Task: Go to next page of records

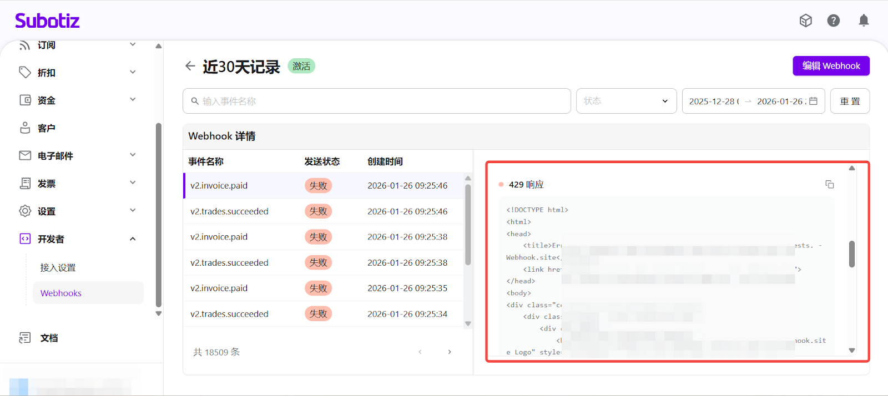Action: coord(450,352)
